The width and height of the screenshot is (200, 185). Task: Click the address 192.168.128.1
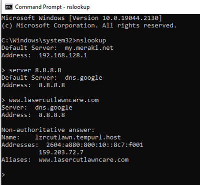[63, 55]
